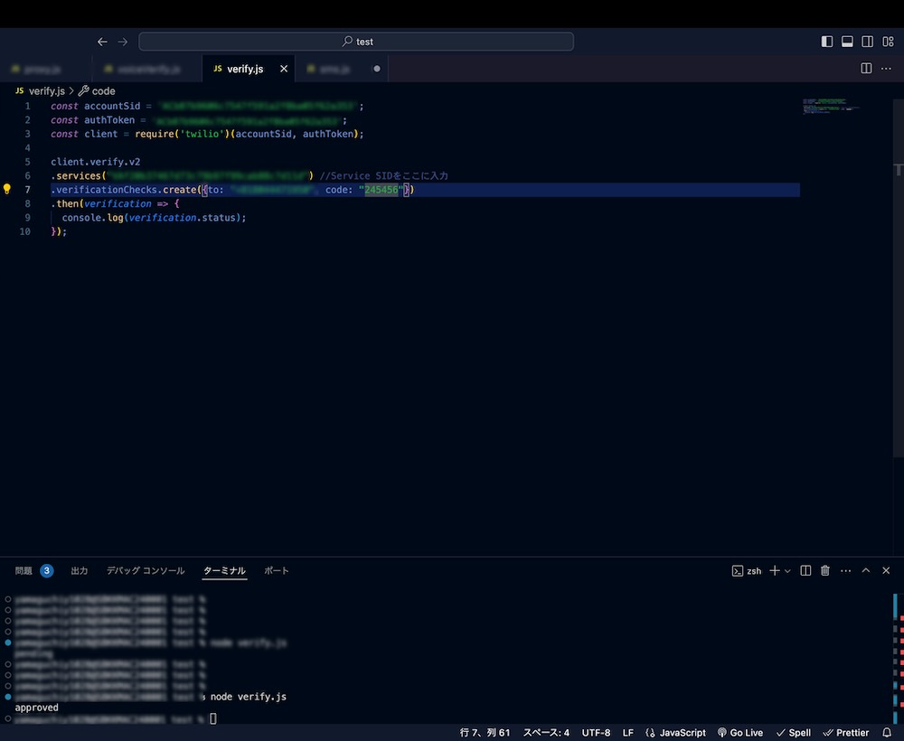Click the test search box in the title bar

[x=356, y=42]
